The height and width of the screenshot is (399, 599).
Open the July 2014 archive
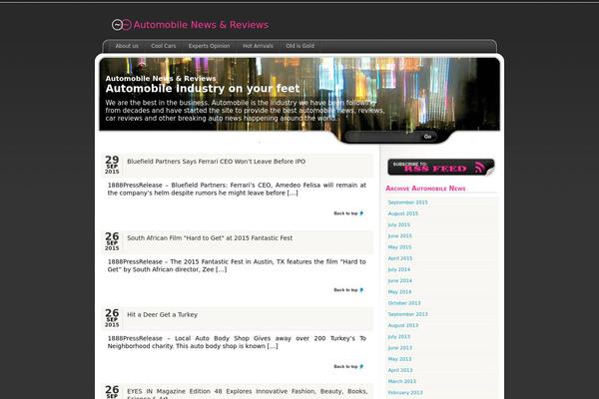click(x=398, y=269)
